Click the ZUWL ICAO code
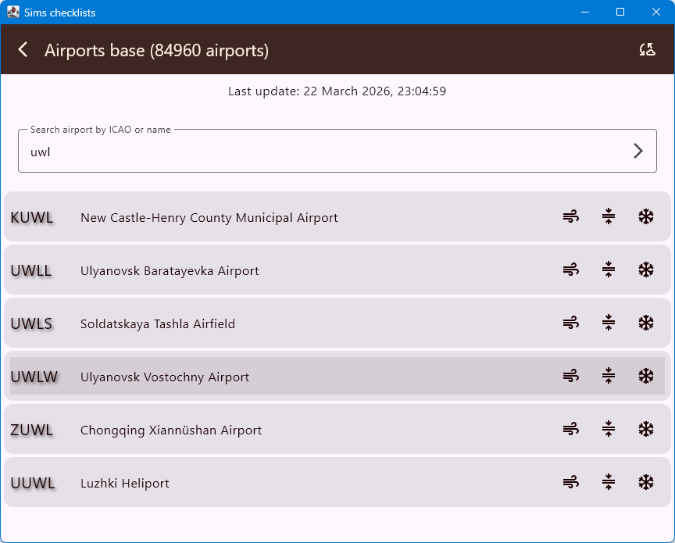The image size is (675, 543). click(32, 430)
